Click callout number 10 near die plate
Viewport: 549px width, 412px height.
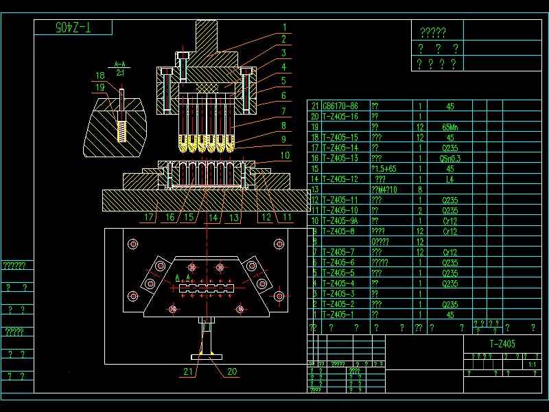(285, 156)
